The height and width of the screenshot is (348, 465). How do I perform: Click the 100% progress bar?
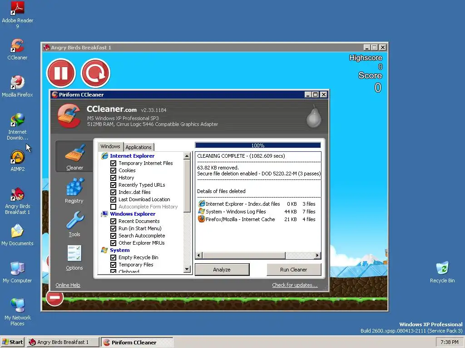pyautogui.click(x=258, y=145)
